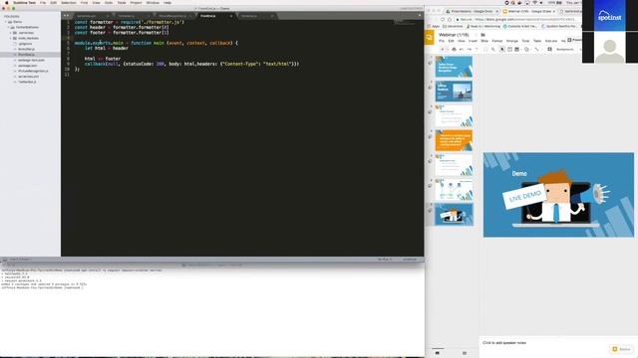This screenshot has height=358, width=638.
Task: Expand the node_modules folder
Action: tap(11, 38)
